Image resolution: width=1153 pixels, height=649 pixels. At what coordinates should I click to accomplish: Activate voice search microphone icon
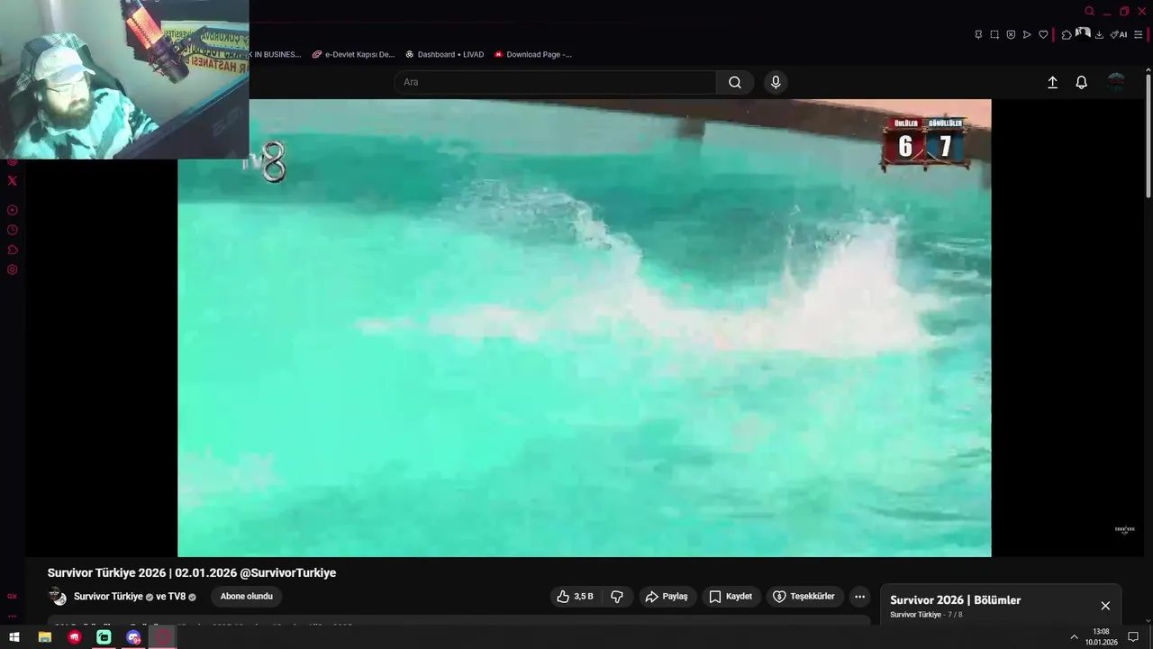[776, 82]
